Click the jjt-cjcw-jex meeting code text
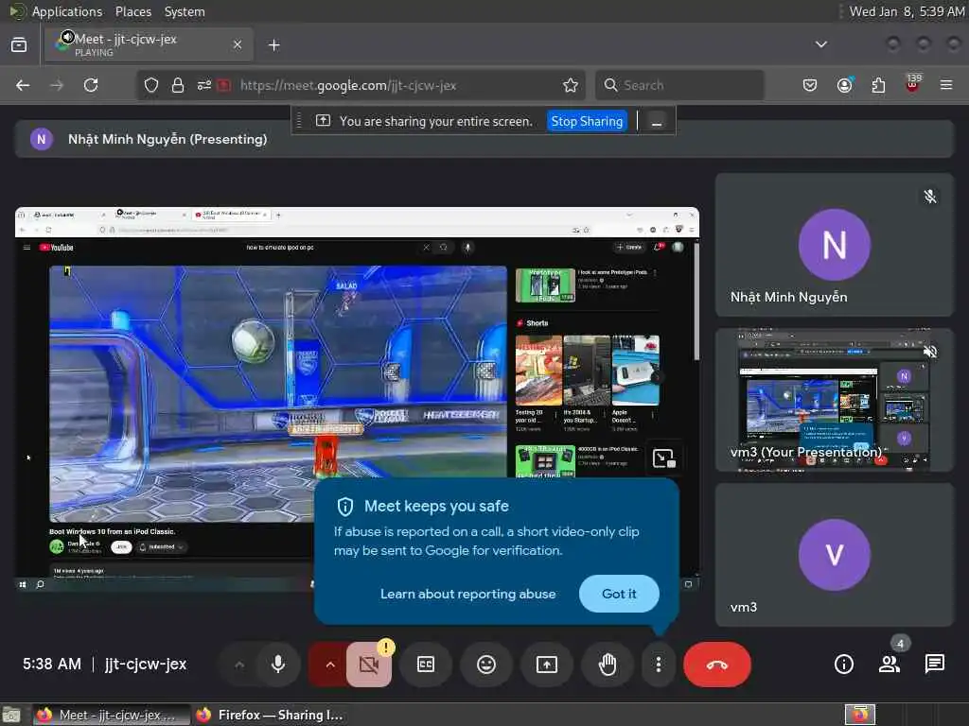This screenshot has height=726, width=969. click(145, 665)
